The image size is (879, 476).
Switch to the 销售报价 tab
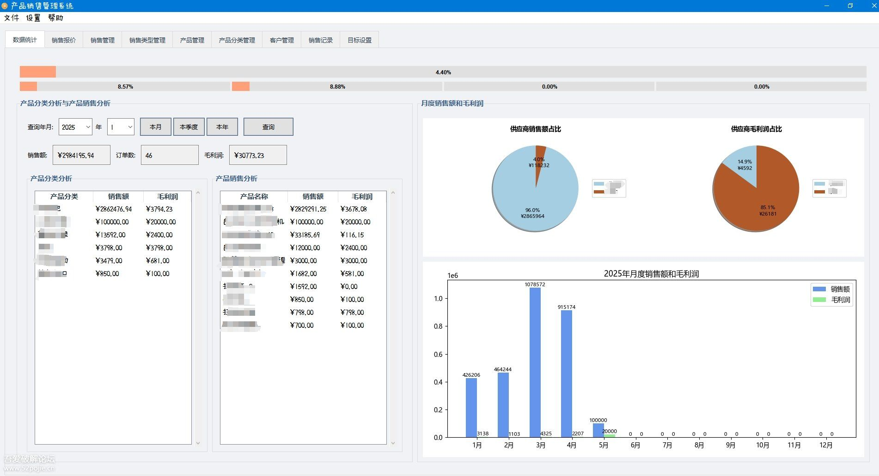(64, 40)
